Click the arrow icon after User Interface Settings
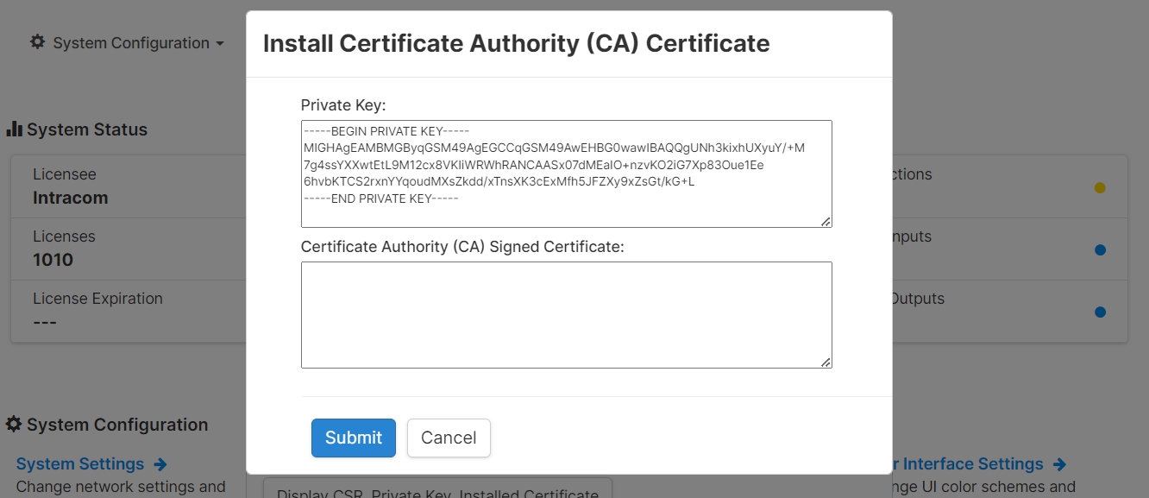 coord(1060,464)
